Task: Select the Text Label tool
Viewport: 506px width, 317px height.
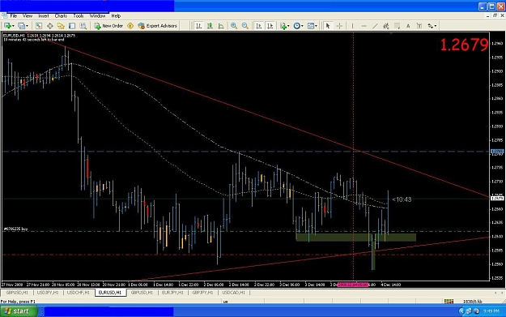Action: (x=419, y=26)
